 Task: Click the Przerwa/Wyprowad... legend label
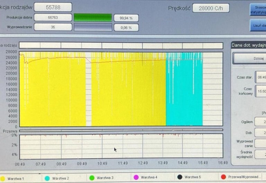(245, 177)
